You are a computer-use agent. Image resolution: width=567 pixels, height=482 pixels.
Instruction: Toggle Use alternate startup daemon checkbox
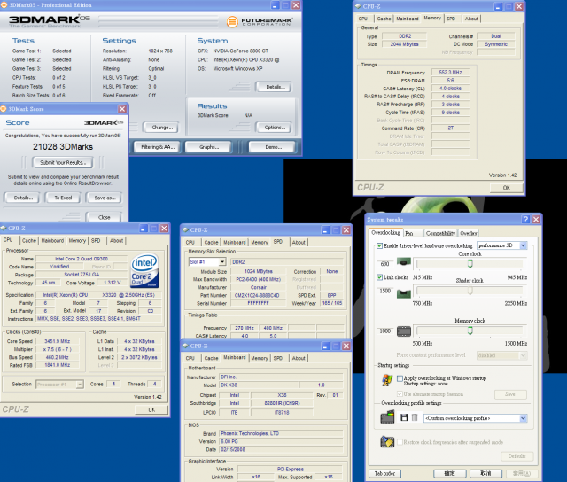click(400, 393)
